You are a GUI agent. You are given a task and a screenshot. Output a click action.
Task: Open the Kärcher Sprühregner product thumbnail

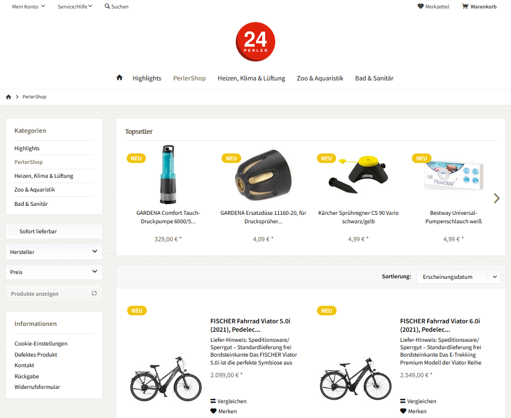358,175
